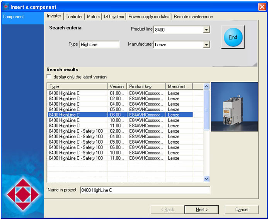This screenshot has height=220, width=269.
Task: Open the Product line dropdown
Action: 206,30
